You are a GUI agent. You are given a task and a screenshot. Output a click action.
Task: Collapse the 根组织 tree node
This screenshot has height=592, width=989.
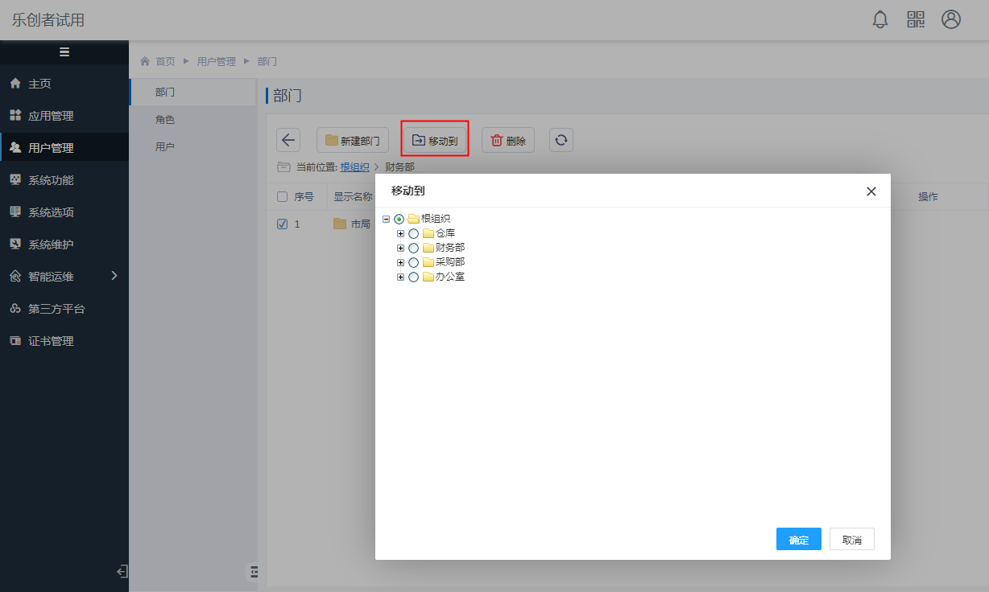[x=386, y=219]
